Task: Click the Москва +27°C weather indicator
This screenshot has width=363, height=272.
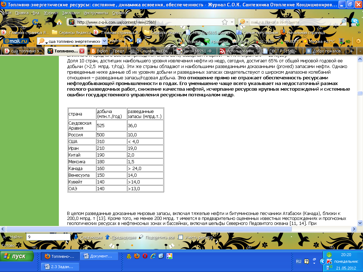Action: (x=319, y=41)
